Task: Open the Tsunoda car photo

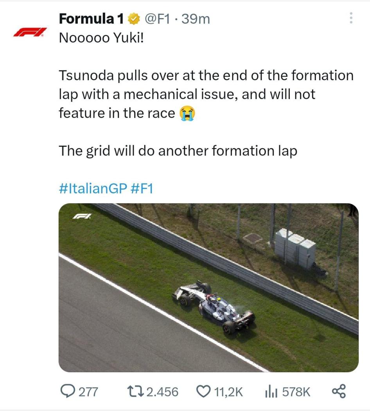Action: click(x=208, y=287)
